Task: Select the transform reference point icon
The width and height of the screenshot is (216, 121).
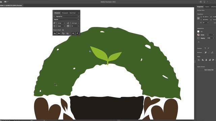Action: pos(198,18)
